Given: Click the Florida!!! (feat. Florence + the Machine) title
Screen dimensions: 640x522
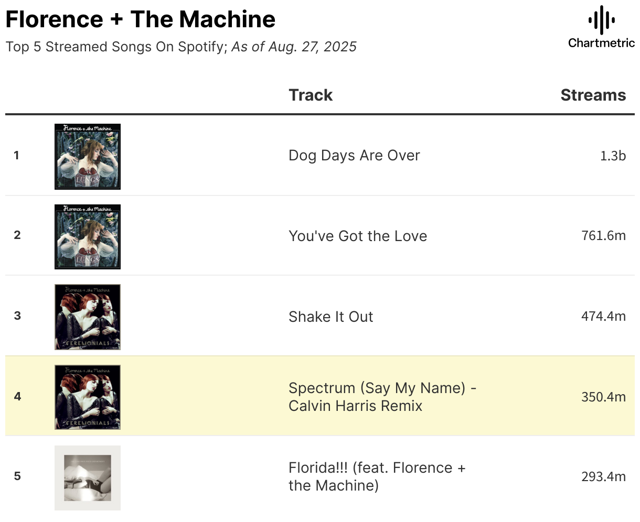Looking at the screenshot, I should click(x=377, y=476).
